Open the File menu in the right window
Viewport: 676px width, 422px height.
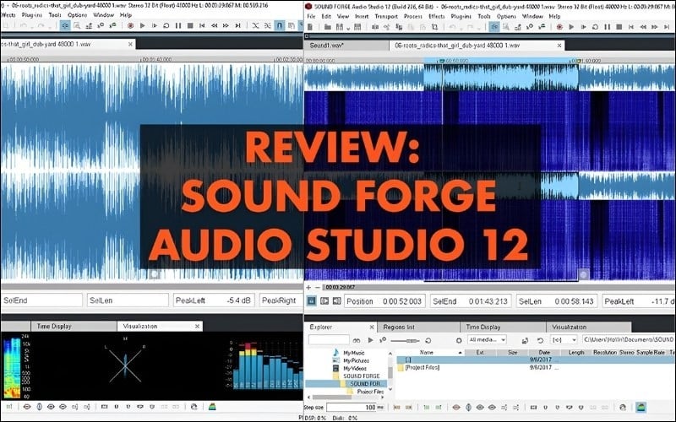[311, 16]
